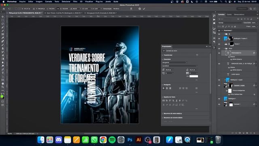Open Illustrator from the Dock
259x146 pixels.
[x=139, y=140]
